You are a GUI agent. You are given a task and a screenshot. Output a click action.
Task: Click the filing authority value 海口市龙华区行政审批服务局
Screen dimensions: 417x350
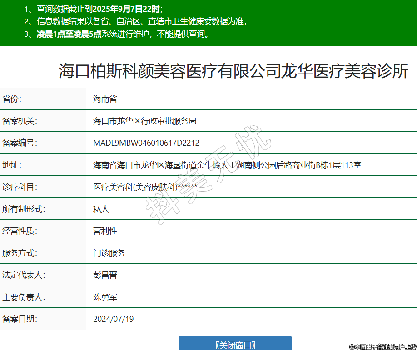[144, 121]
